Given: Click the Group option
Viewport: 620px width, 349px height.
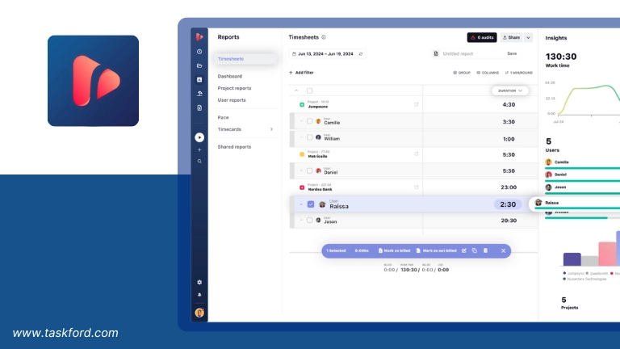Looking at the screenshot, I should pos(462,73).
